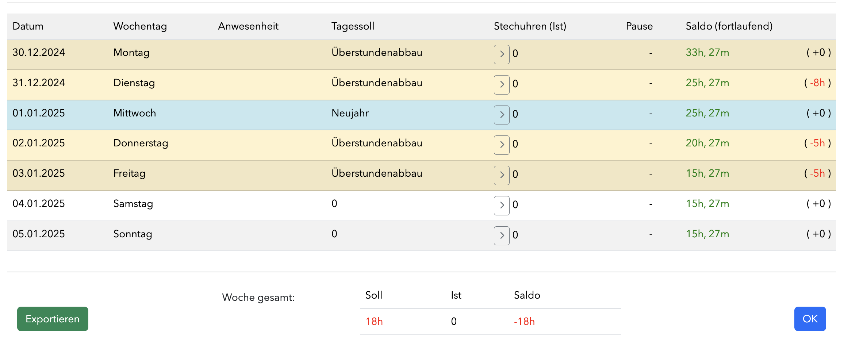844x349 pixels.
Task: Expand Stechuhren details for 31.12.2024
Action: click(502, 85)
